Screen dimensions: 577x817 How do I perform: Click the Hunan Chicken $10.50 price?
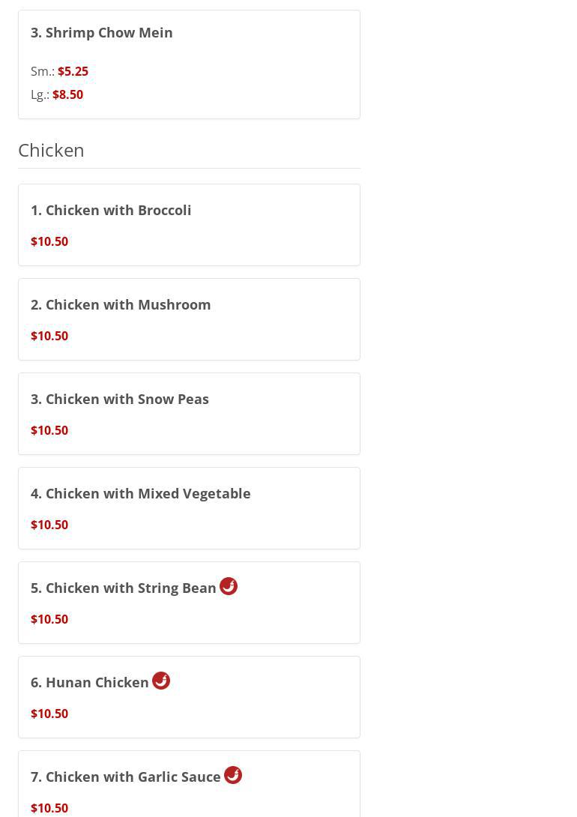(49, 714)
